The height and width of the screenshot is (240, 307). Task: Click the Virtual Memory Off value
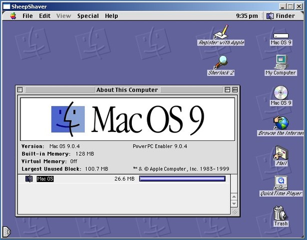[73, 161]
